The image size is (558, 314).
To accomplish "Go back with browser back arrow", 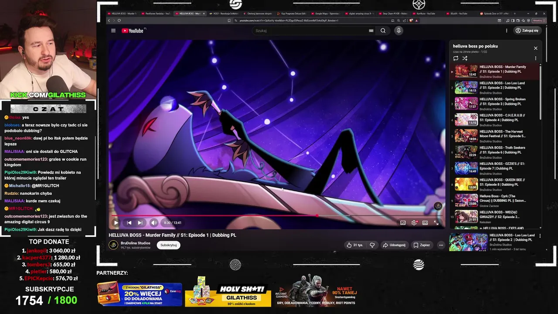I will 109,20.
